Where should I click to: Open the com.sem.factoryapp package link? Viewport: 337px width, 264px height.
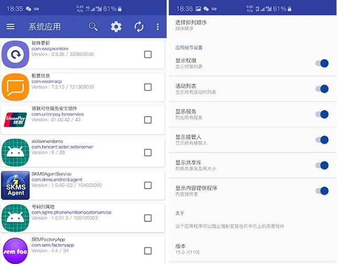53,245
